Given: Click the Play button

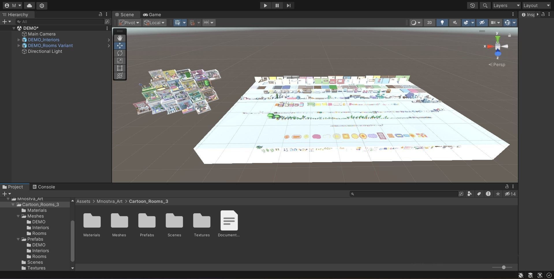Looking at the screenshot, I should point(265,5).
